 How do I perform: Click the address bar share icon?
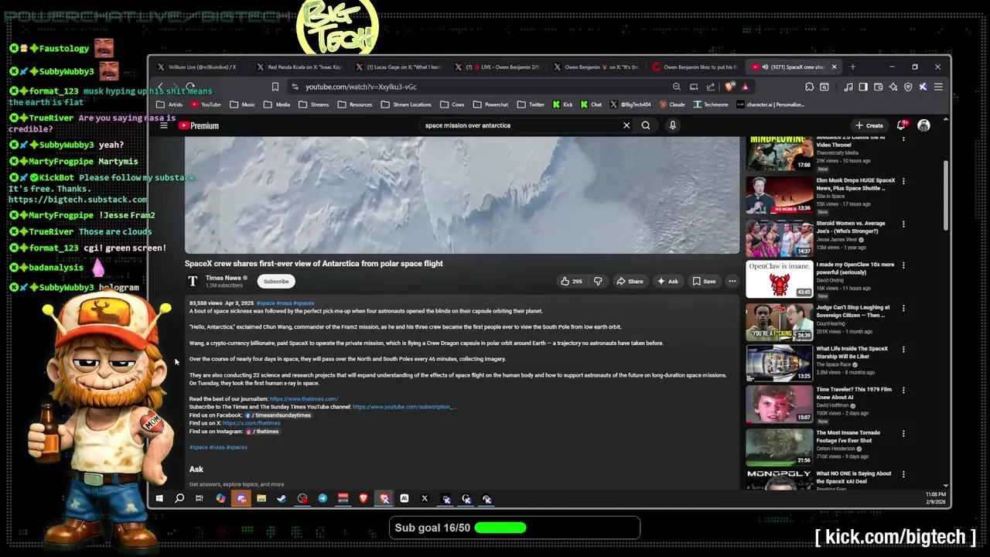[711, 87]
